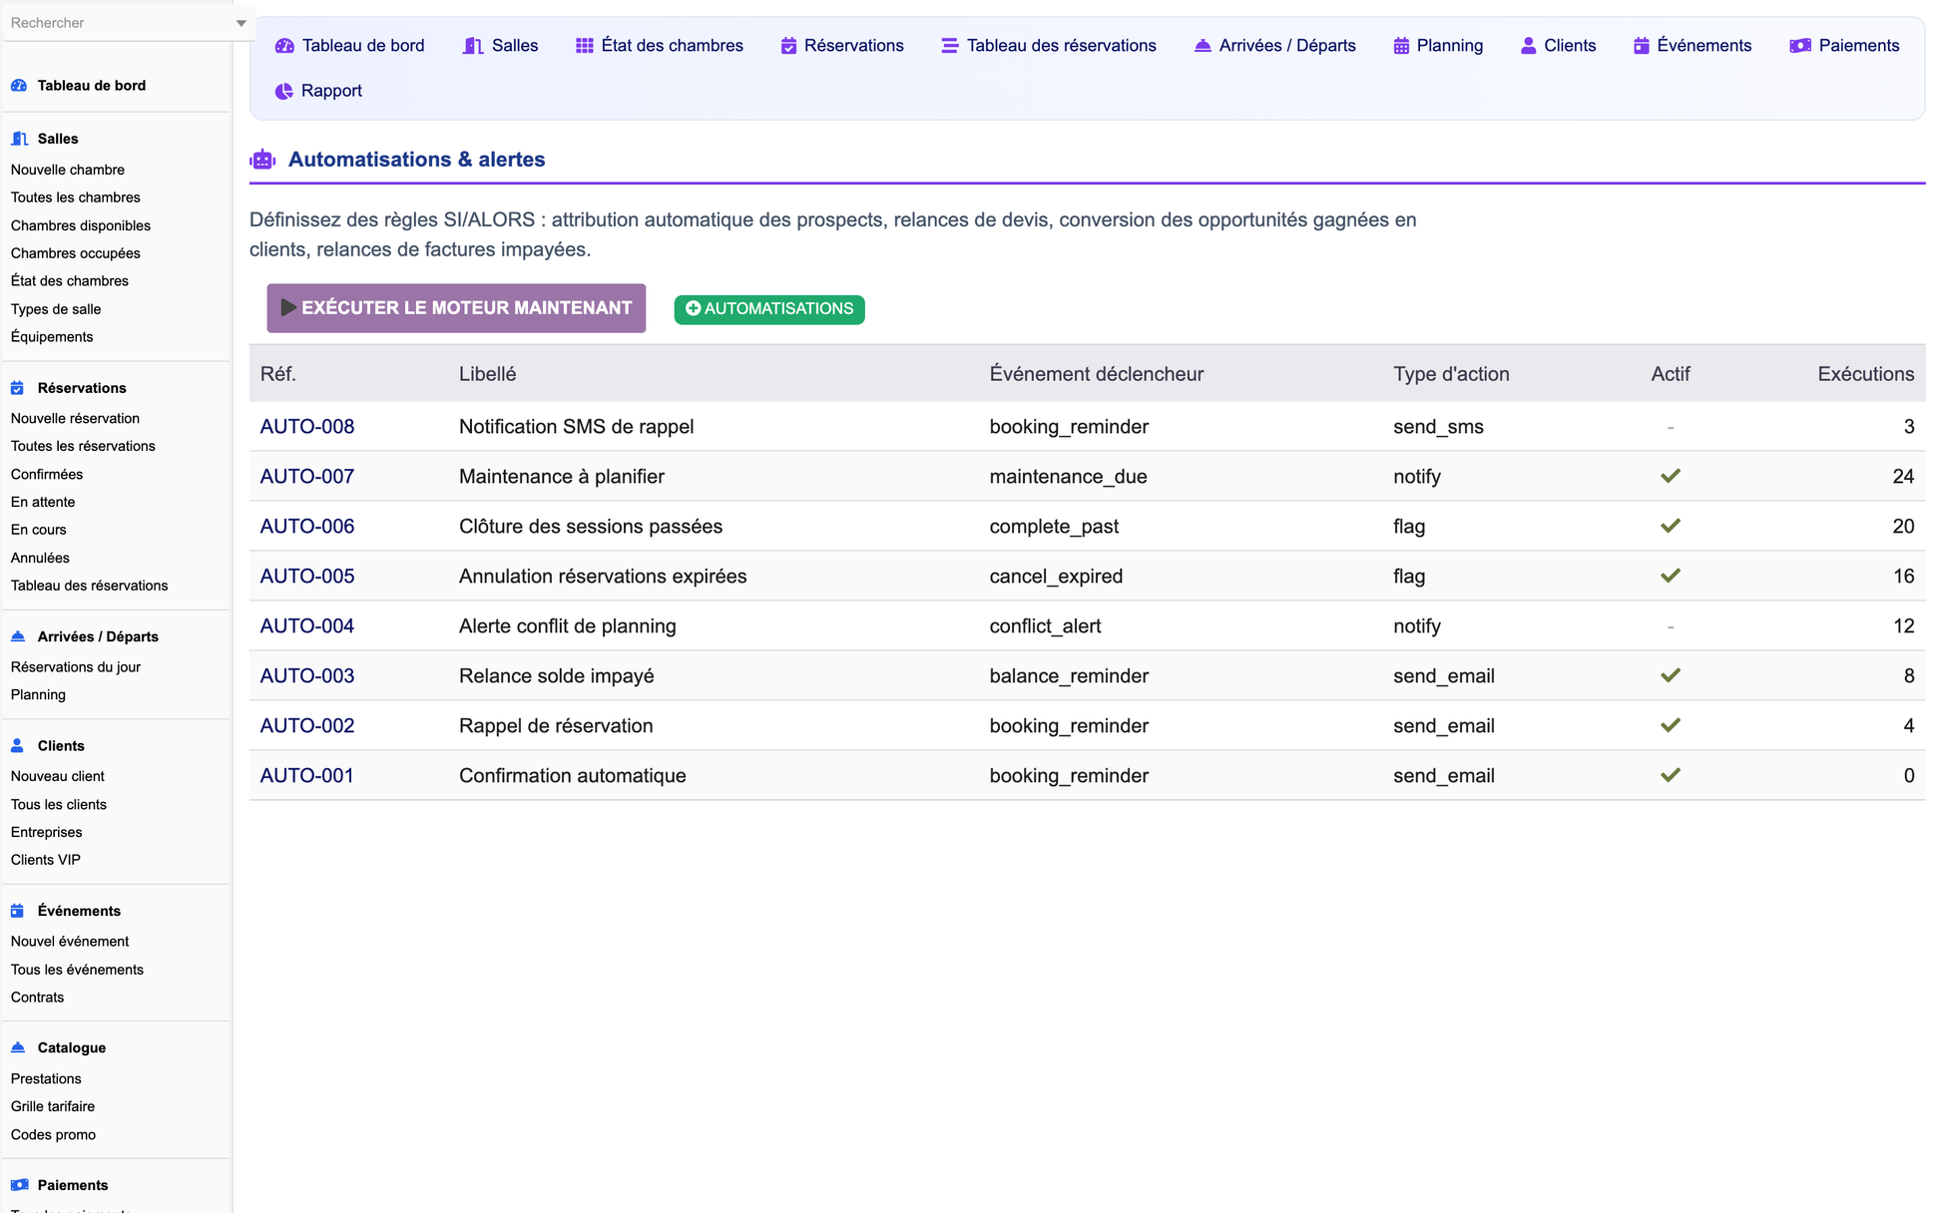This screenshot has height=1213, width=1942.
Task: Toggle active checkmark for AUTO-005
Action: [x=1671, y=577]
